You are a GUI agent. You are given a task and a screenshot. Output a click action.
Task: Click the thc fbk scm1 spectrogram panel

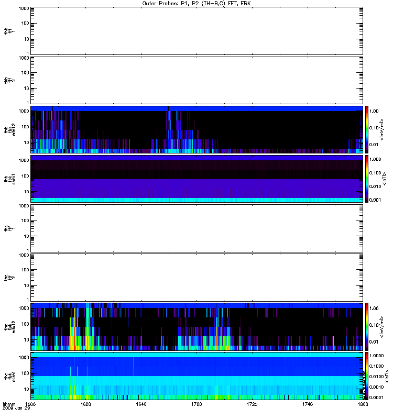[x=196, y=376]
